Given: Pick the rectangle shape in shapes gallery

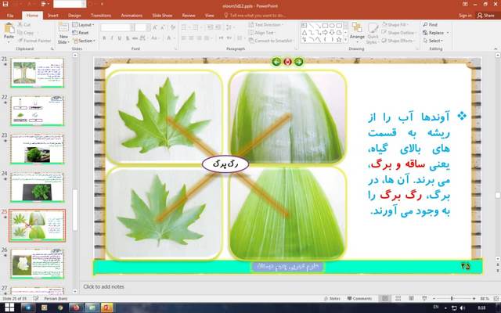Looking at the screenshot, I should pos(325,25).
